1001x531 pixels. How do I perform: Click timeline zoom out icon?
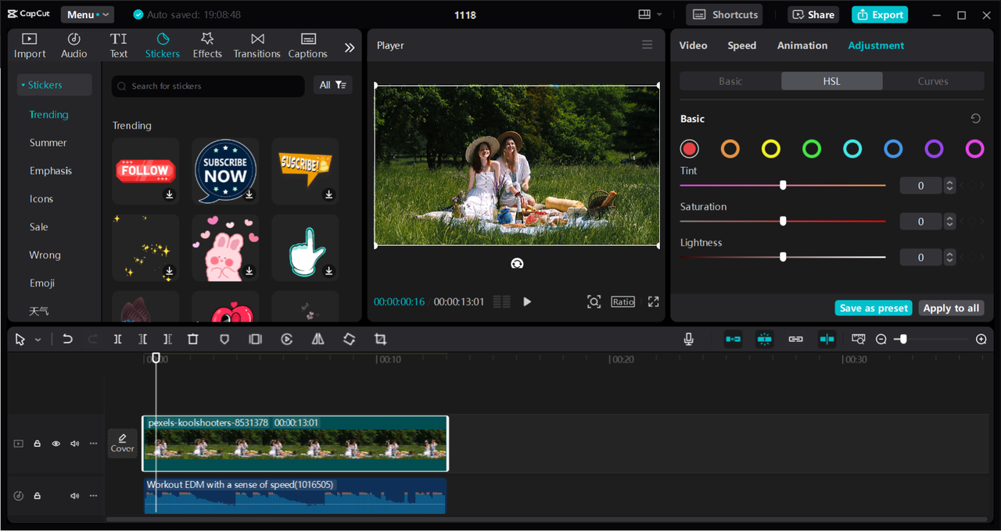point(881,339)
